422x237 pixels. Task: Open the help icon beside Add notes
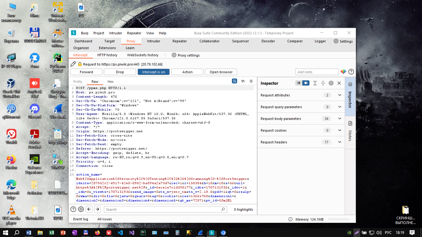click(x=351, y=72)
